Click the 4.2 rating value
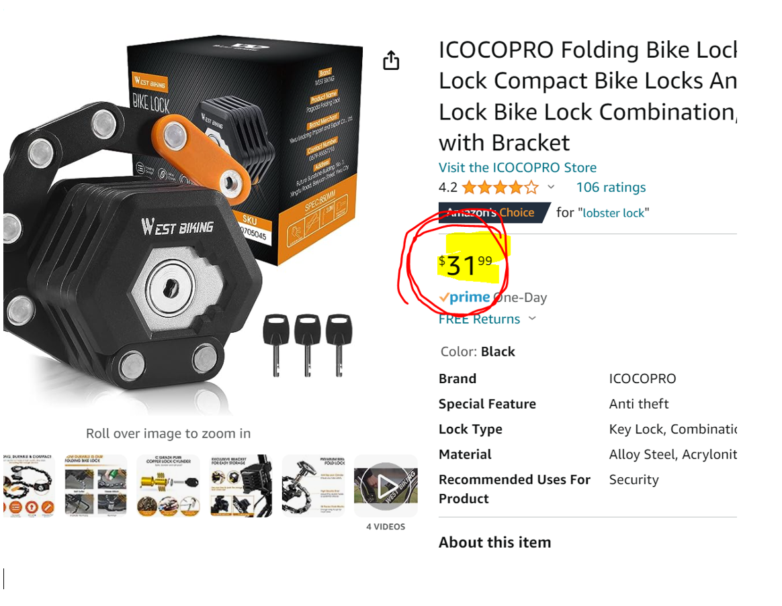This screenshot has width=782, height=606. (x=447, y=187)
